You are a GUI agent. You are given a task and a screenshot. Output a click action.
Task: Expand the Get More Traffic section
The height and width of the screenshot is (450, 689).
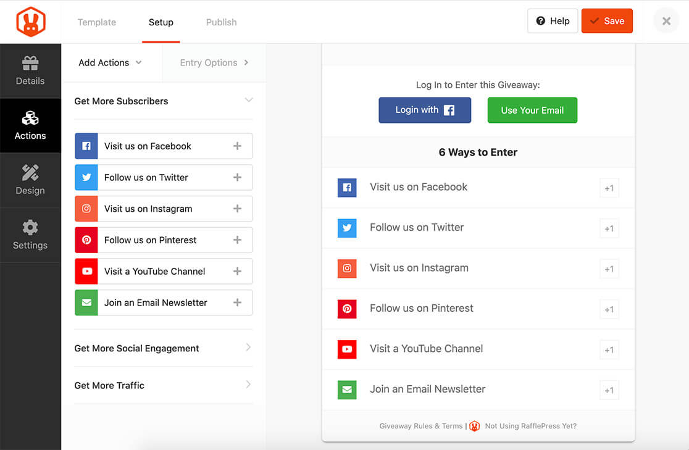tap(164, 385)
